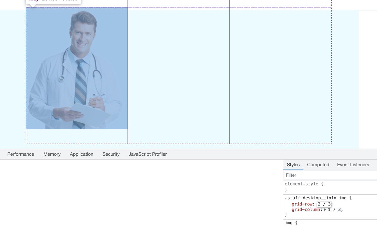
Task: Click the .stuff-desktop__info img selector
Action: click(316, 198)
